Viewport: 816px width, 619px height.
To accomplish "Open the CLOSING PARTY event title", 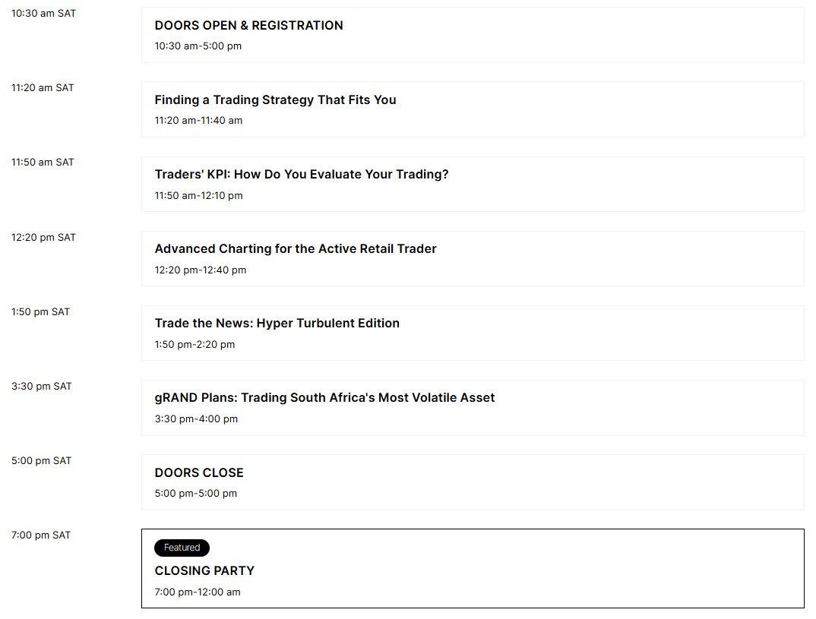I will [204, 570].
